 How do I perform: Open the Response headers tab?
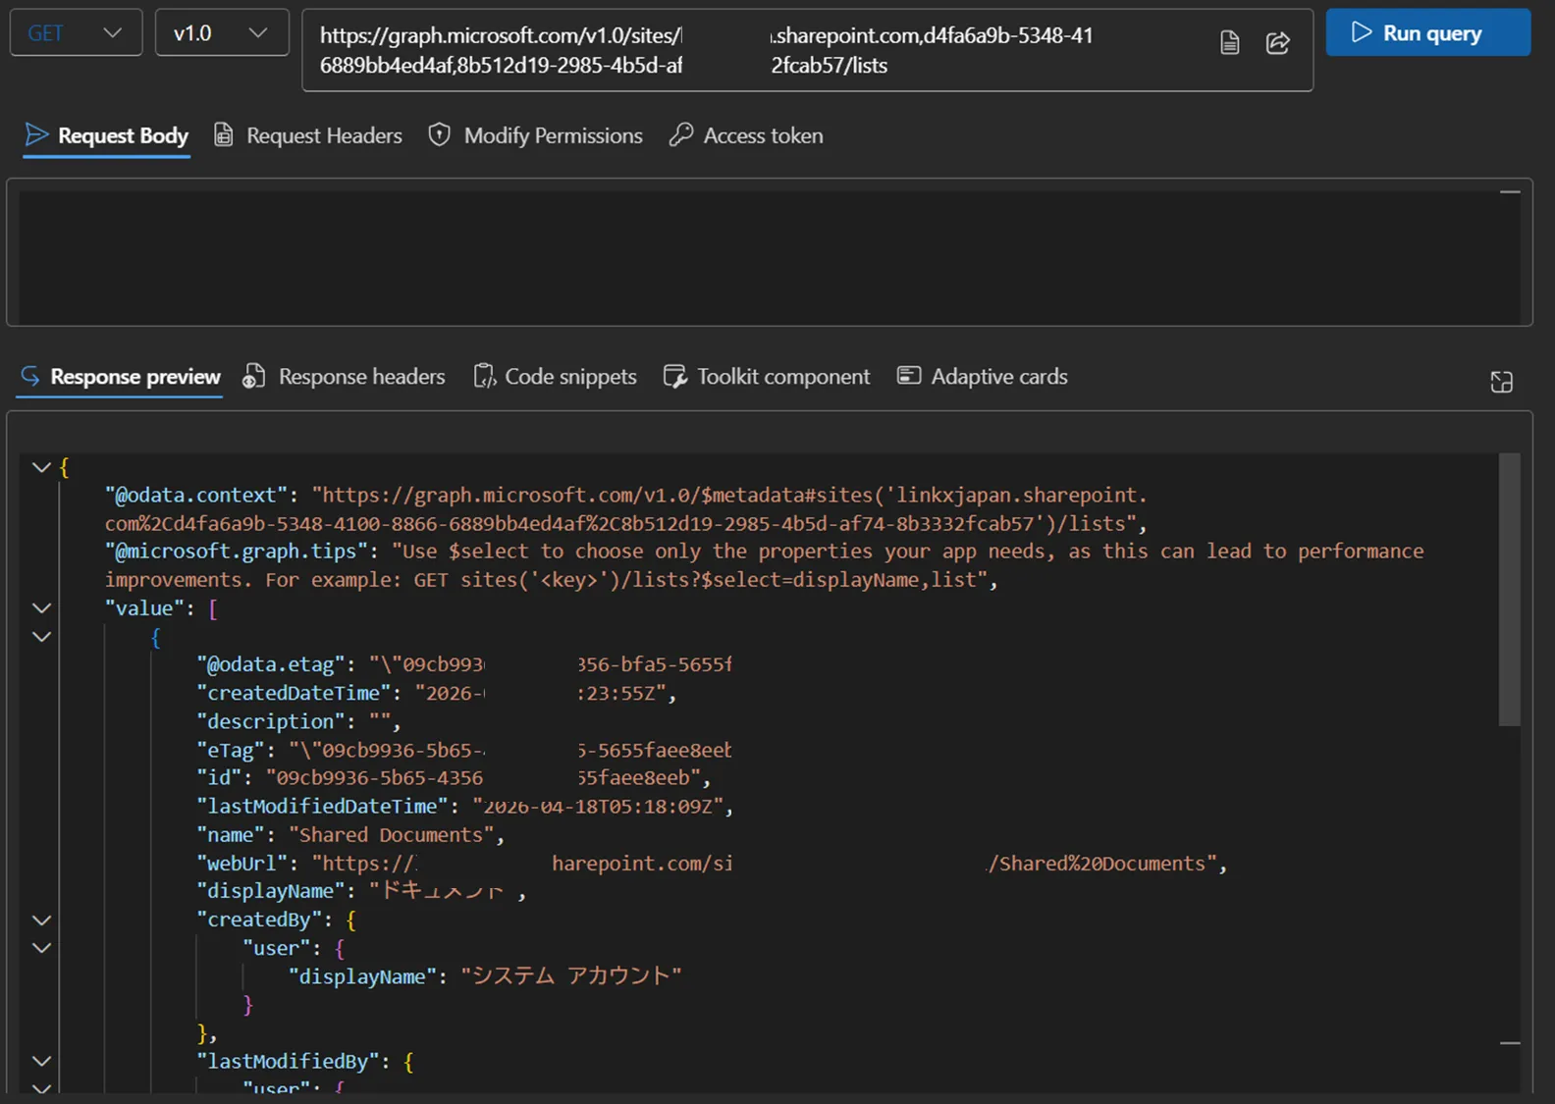(345, 377)
